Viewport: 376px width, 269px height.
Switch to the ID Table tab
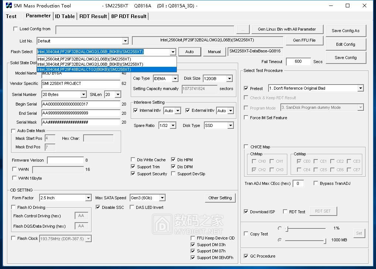[65, 16]
